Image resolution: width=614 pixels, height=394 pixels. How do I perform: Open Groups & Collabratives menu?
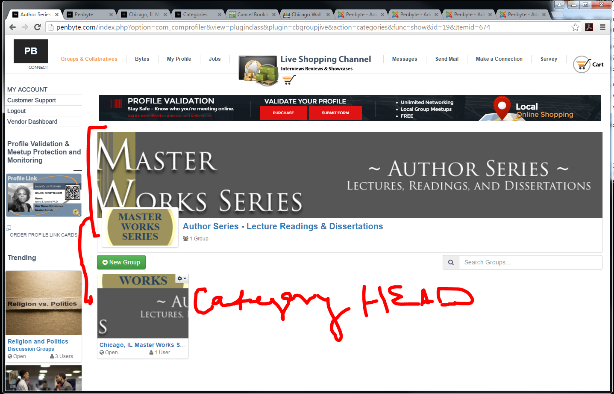click(x=89, y=59)
